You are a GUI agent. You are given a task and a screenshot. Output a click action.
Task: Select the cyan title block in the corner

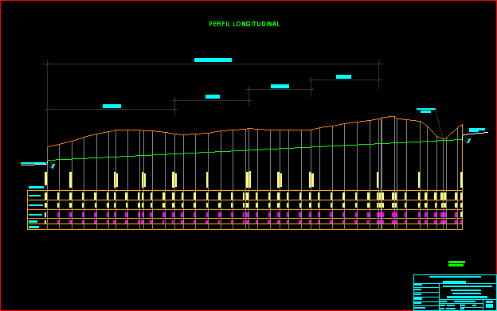pos(455,293)
